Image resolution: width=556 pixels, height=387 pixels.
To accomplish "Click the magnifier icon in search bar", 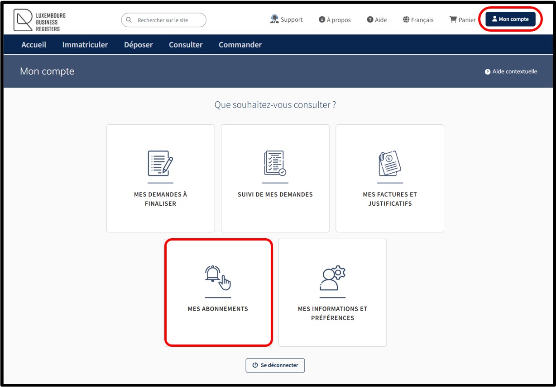I will pos(129,20).
